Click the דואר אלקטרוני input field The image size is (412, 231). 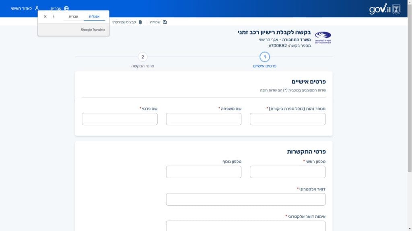point(245,199)
